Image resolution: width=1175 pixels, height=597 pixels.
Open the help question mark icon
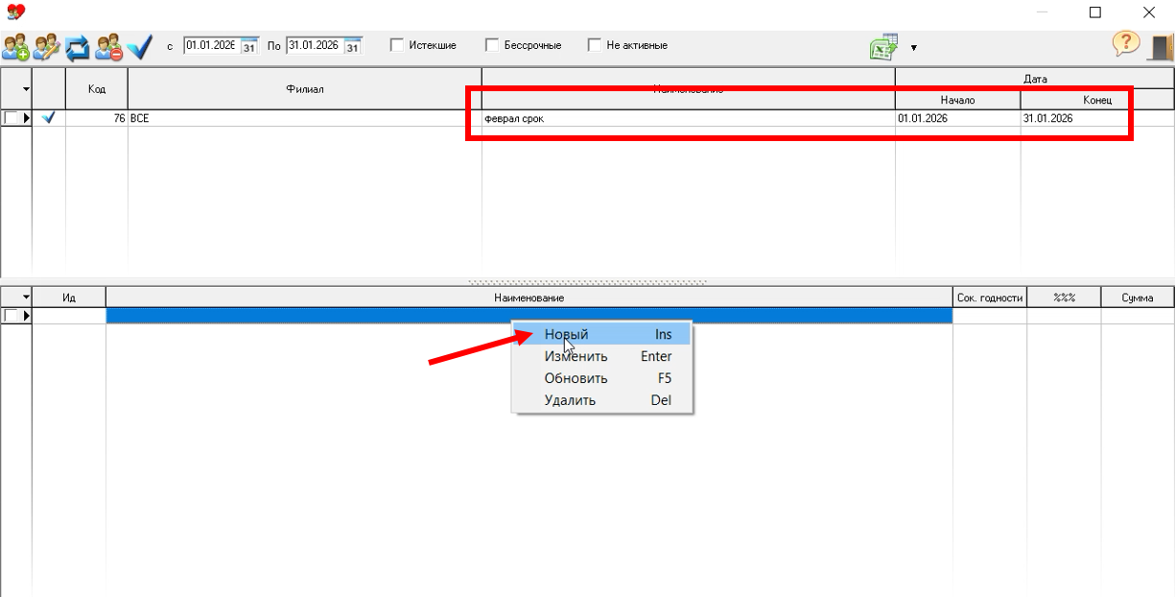click(x=1126, y=44)
